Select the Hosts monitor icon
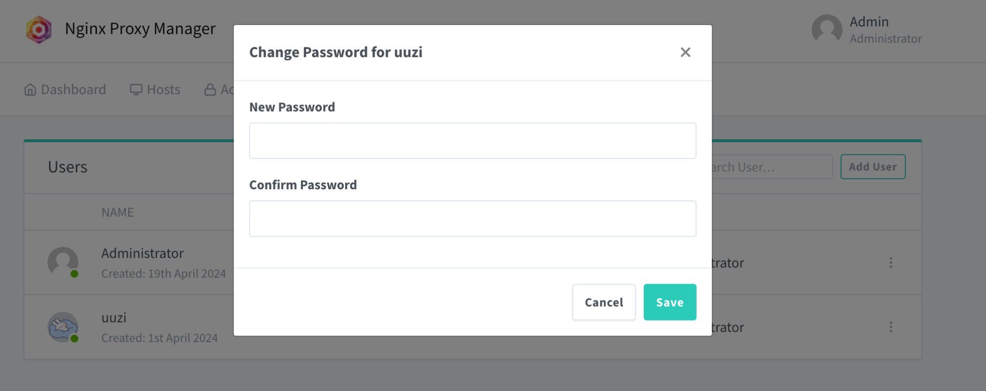The height and width of the screenshot is (391, 986). tap(136, 89)
